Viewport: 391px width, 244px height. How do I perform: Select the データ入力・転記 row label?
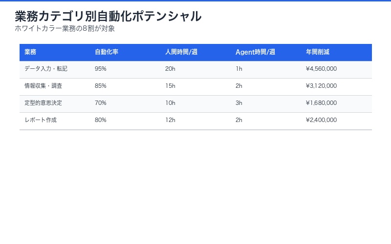point(46,69)
